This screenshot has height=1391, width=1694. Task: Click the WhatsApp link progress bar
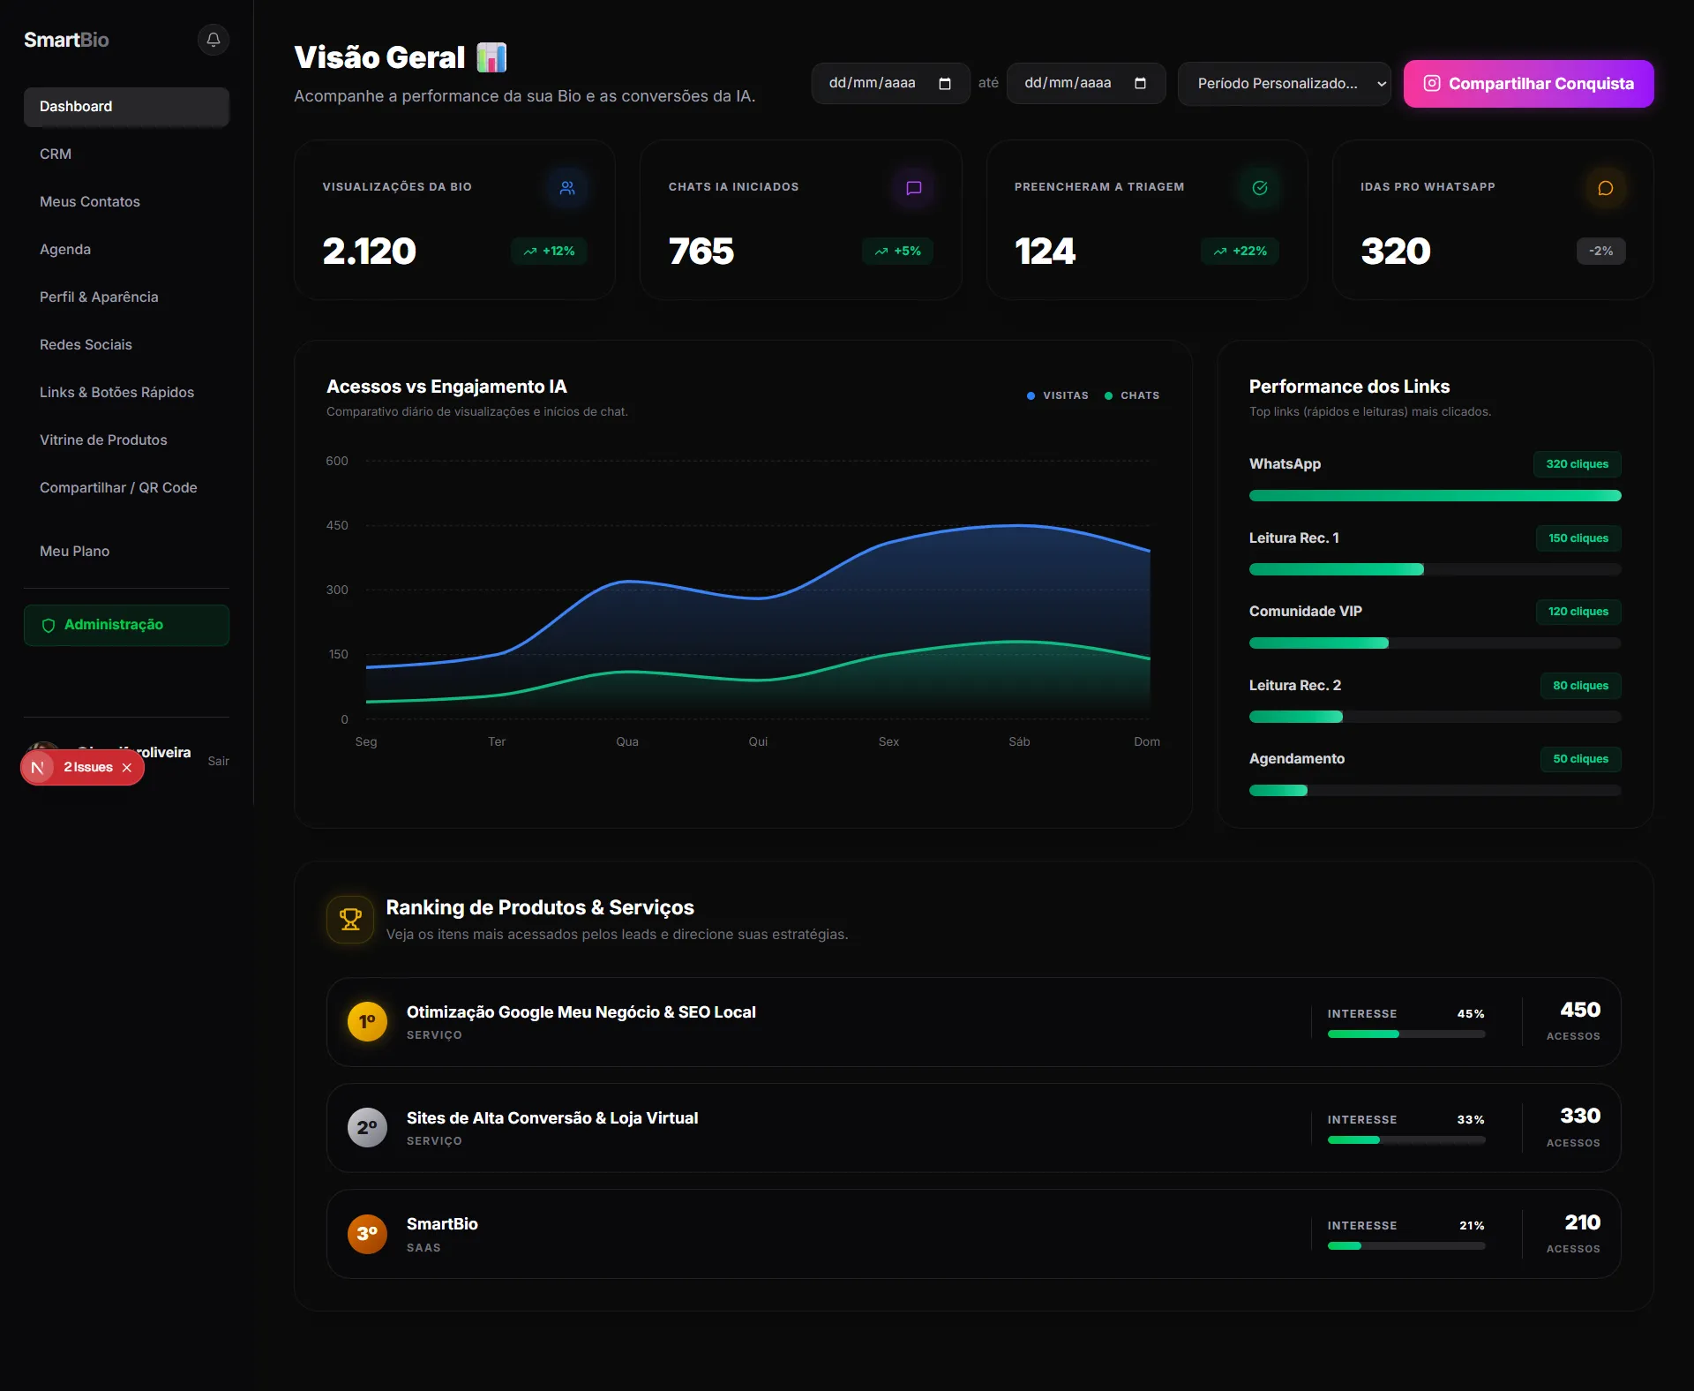pos(1435,496)
